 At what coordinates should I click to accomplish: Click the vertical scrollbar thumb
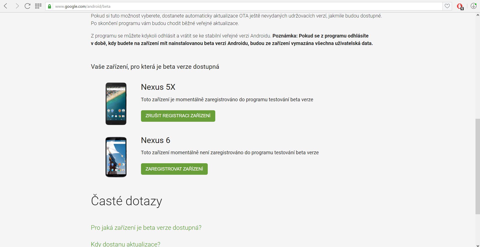tap(477, 166)
